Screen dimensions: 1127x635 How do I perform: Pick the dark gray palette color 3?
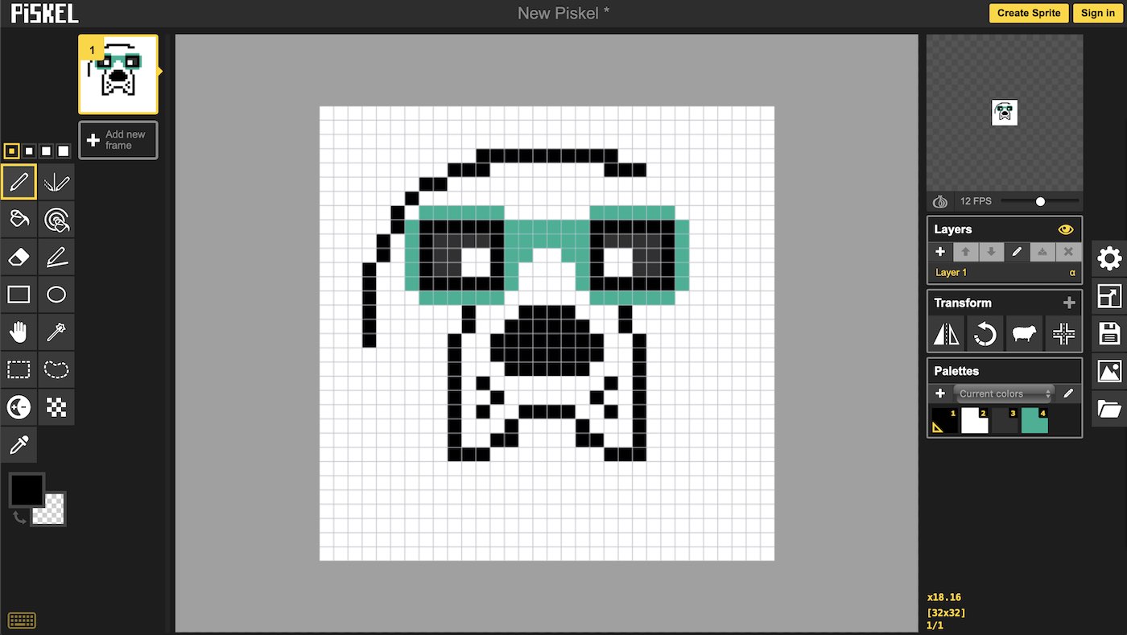(1005, 420)
